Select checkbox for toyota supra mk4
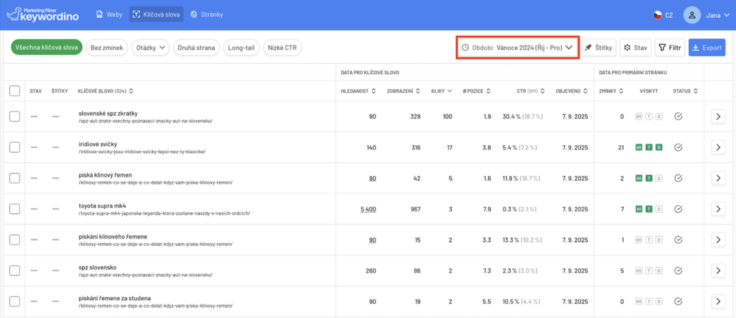 (x=15, y=208)
